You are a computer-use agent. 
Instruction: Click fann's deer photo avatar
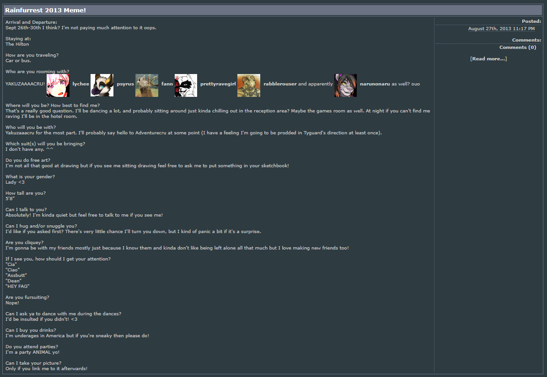tap(147, 85)
